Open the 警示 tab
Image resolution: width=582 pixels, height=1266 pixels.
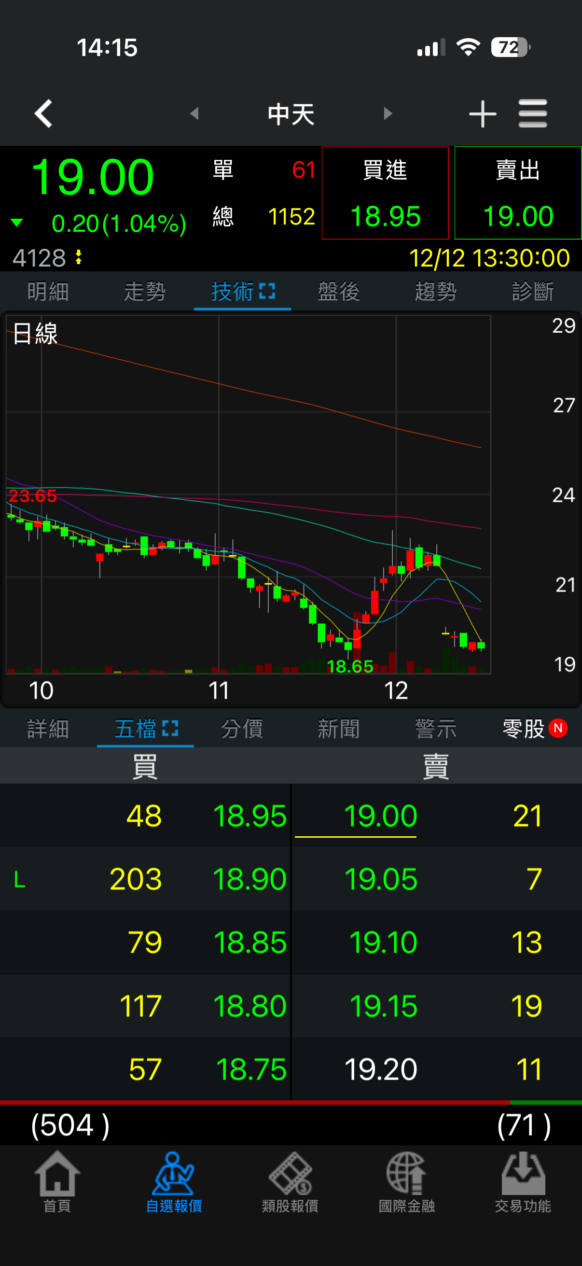click(436, 728)
